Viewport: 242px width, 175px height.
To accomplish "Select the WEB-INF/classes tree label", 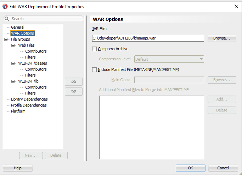I will click(x=33, y=63).
